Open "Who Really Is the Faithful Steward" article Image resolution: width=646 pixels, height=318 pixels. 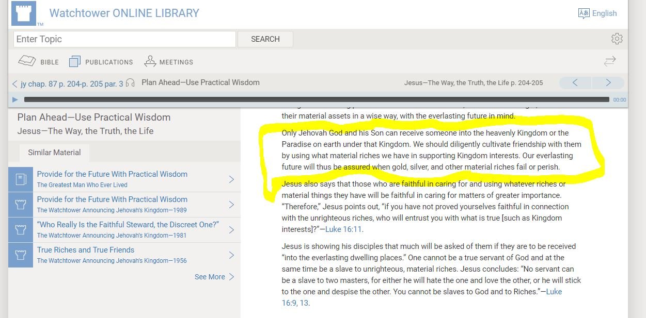point(128,225)
